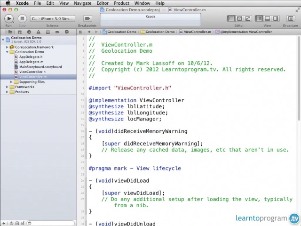The width and height of the screenshot is (301, 226).
Task: Open the Apple menu
Action: 8,3
